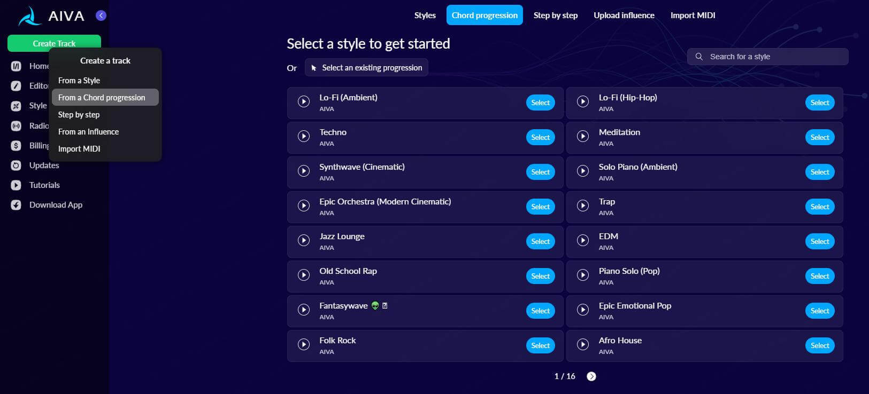Click the Updates sidebar icon

[x=16, y=166]
